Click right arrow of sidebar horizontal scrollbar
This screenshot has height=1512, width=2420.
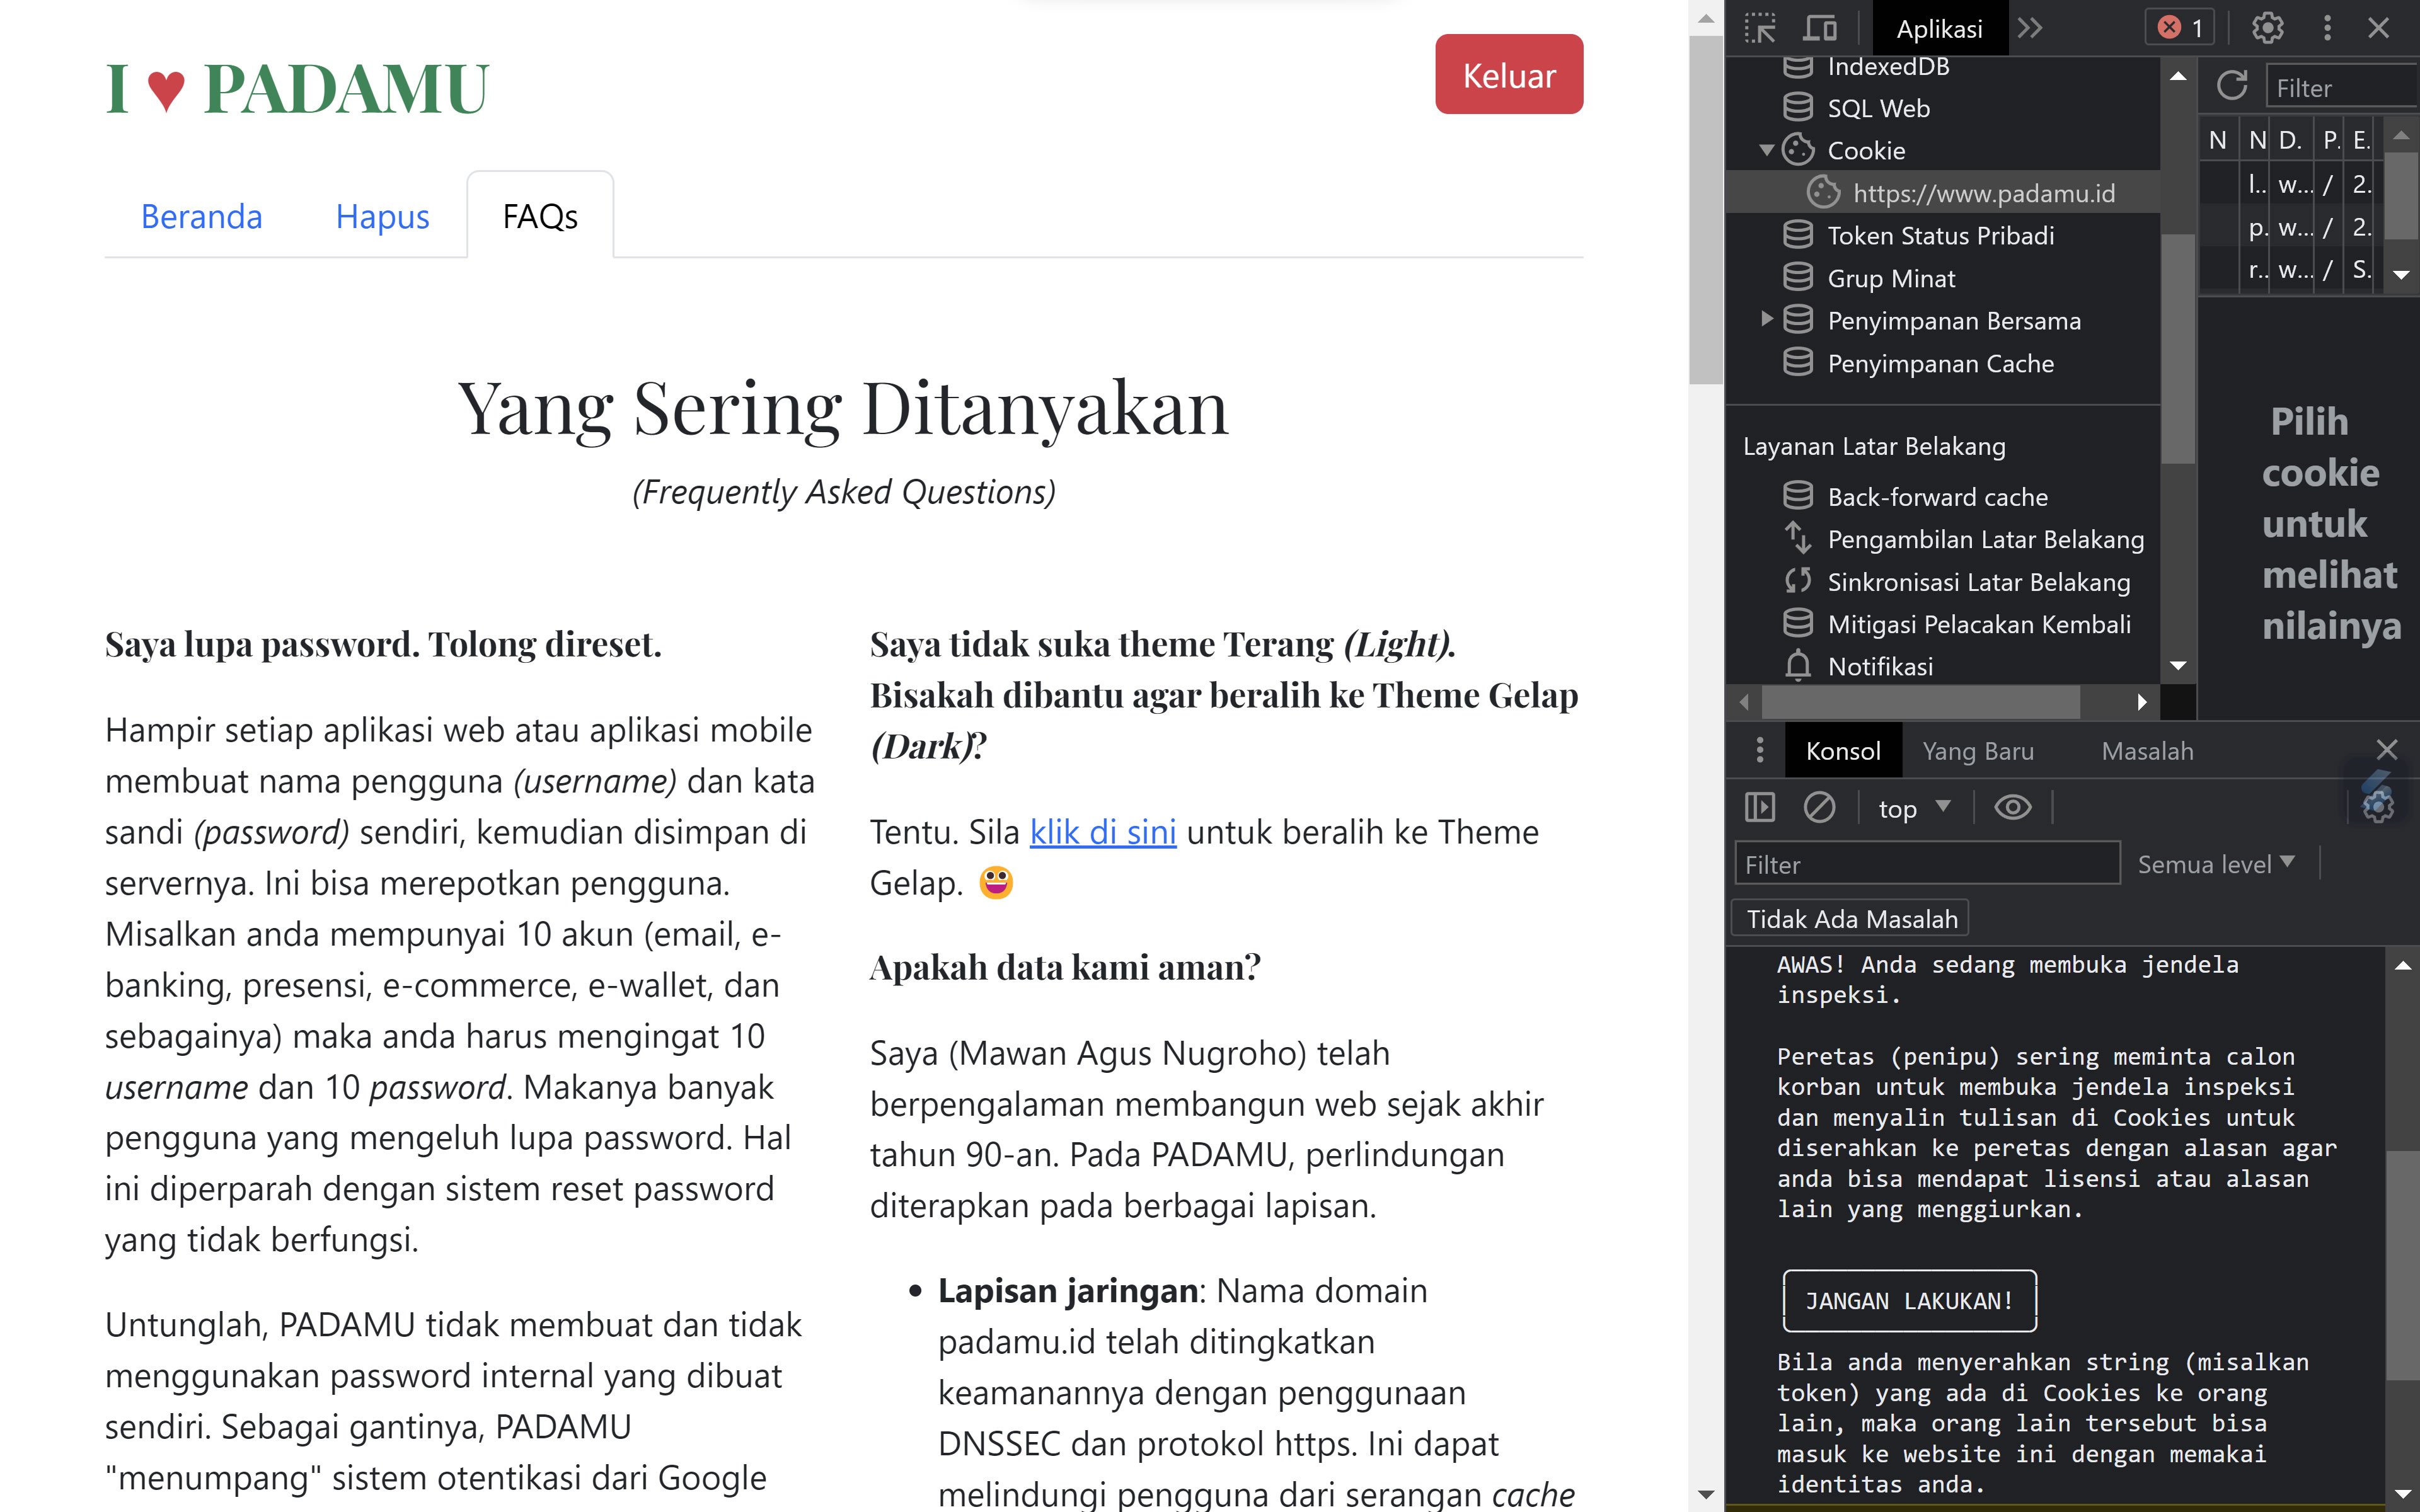click(x=2141, y=702)
